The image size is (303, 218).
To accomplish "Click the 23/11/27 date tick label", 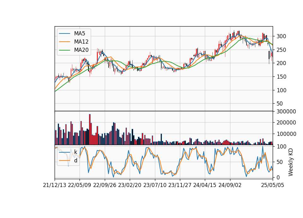I will (180, 185).
